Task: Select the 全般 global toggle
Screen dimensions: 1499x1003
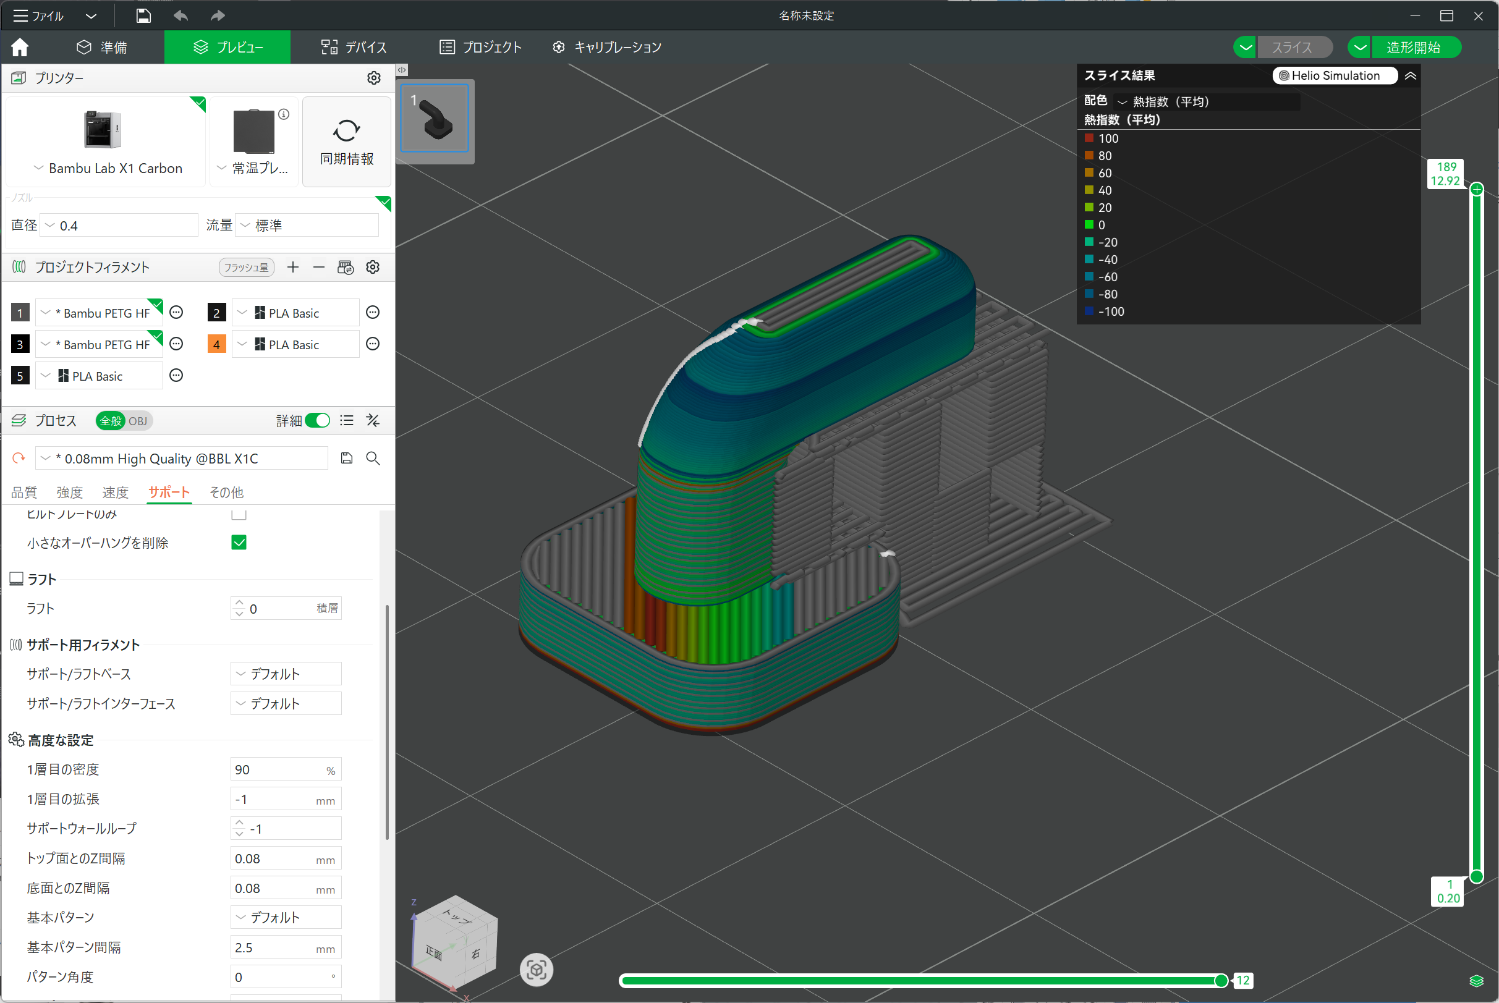Action: pyautogui.click(x=111, y=421)
